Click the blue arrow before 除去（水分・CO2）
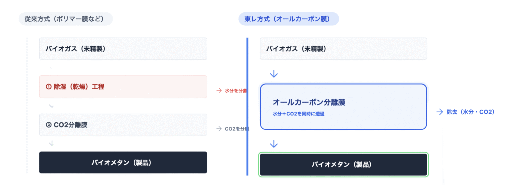Viewport: 512px width, 187px height. [x=440, y=112]
